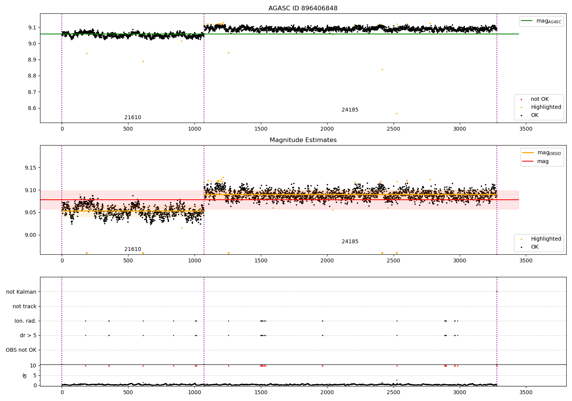Select the mag AGASC legend label
This screenshot has height=401, width=572.
point(549,21)
